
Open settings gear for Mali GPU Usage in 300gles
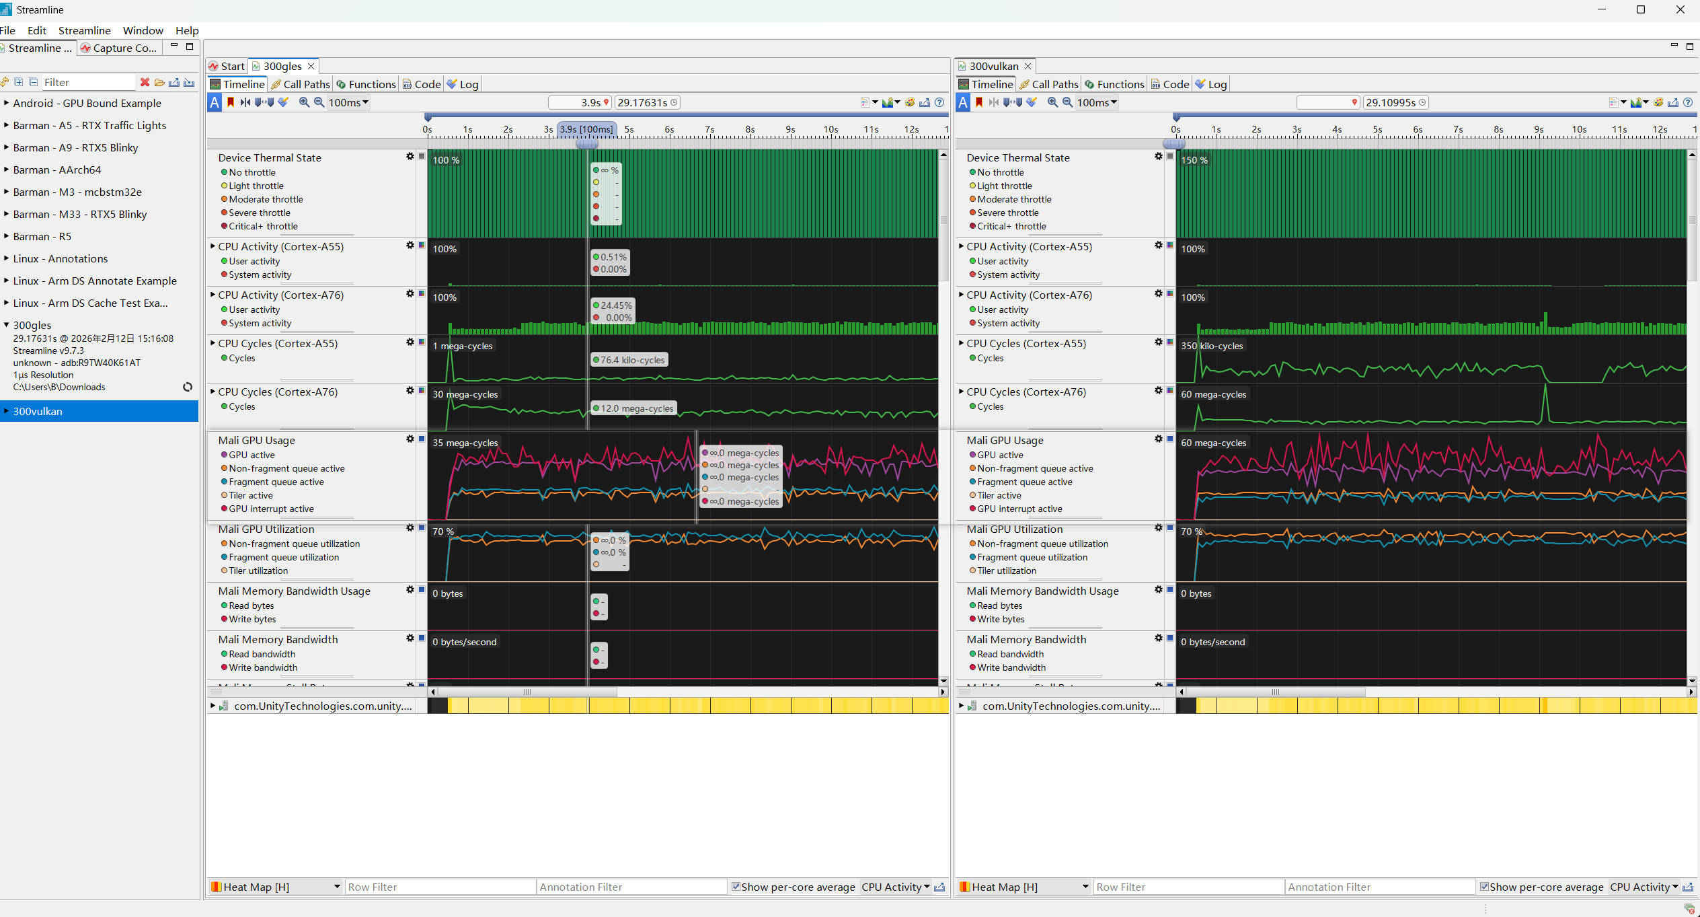(x=410, y=439)
